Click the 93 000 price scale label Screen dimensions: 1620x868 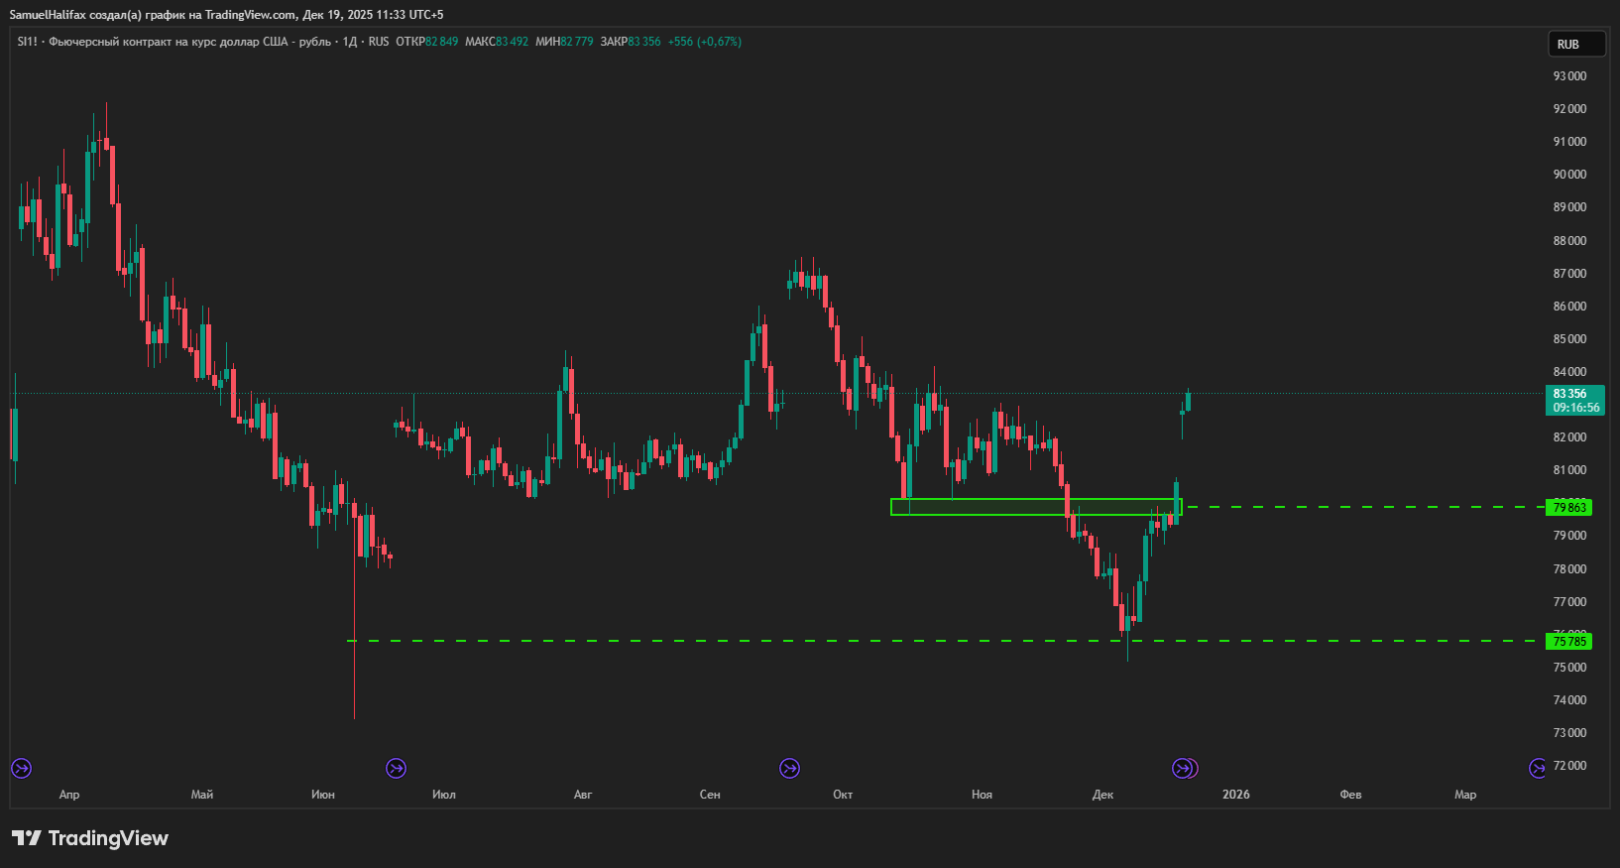pyautogui.click(x=1569, y=76)
